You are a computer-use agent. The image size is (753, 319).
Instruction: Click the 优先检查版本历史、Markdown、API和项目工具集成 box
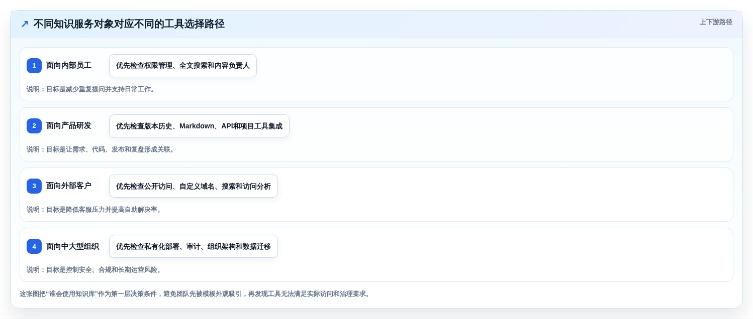199,126
